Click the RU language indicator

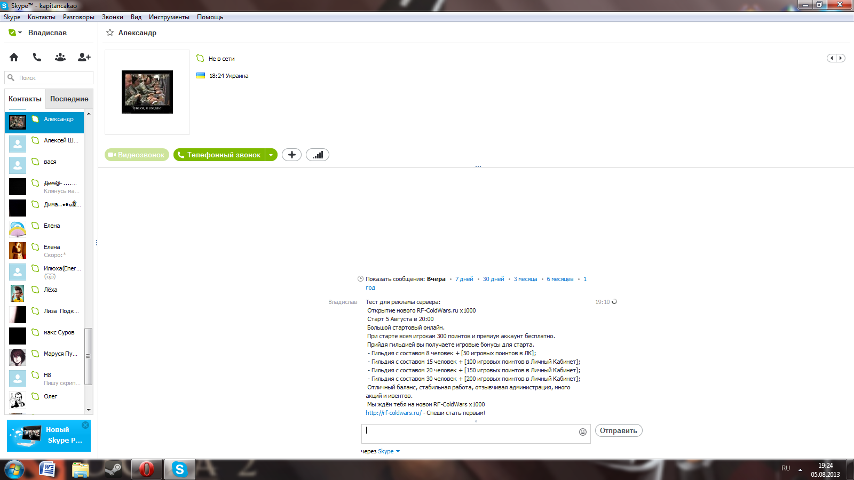786,468
